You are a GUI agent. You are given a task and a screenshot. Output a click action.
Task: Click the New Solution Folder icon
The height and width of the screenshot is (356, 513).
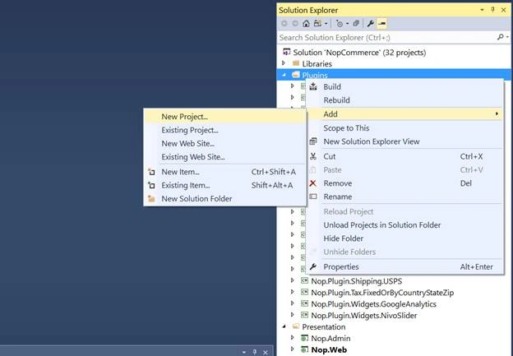151,199
